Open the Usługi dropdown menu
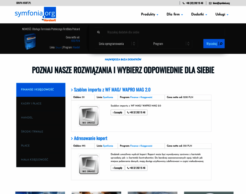Screen dimensions: 246x194 (x=222, y=15)
